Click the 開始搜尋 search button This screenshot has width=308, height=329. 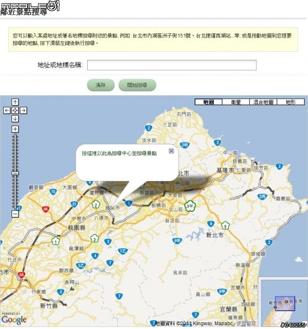pos(137,85)
